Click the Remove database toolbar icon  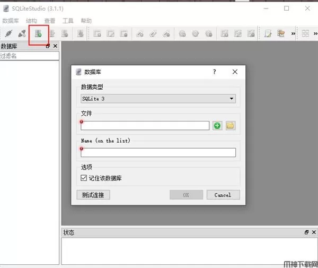pyautogui.click(x=65, y=33)
